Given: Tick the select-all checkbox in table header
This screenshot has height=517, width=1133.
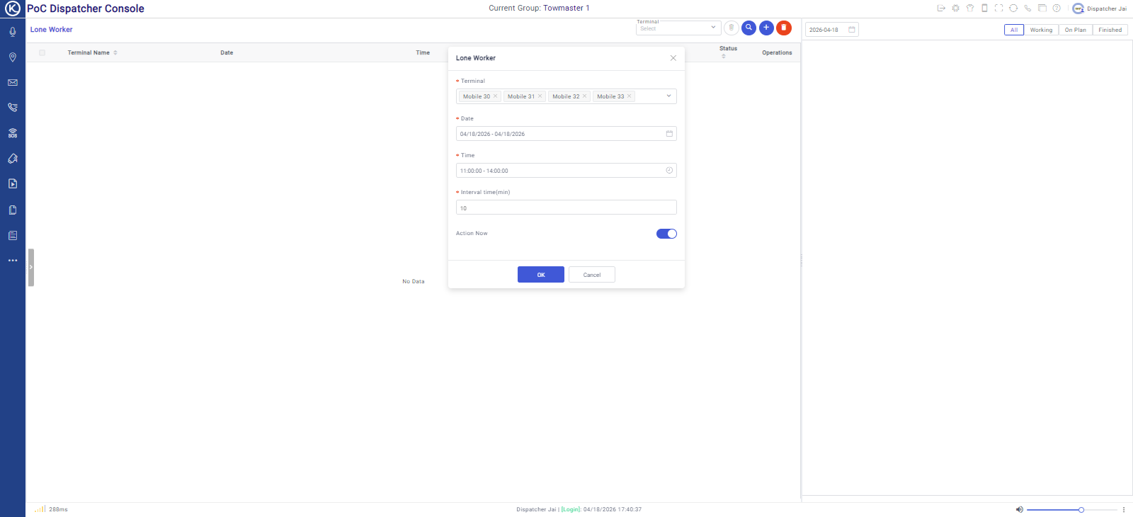Looking at the screenshot, I should point(42,52).
